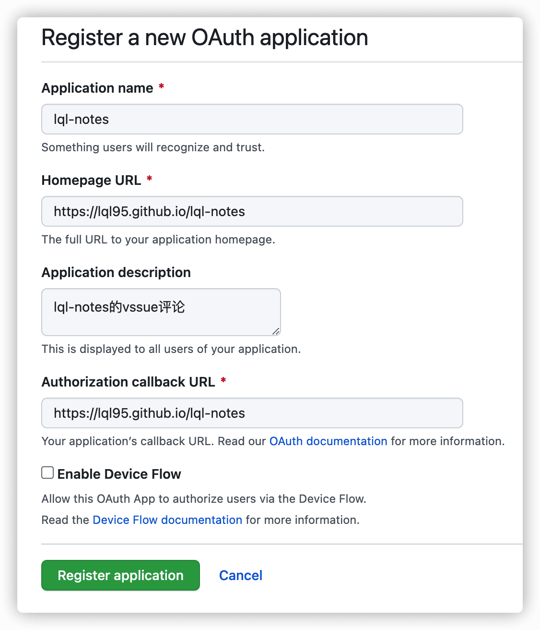
Task: Click the "Application name" field label
Action: [x=97, y=88]
